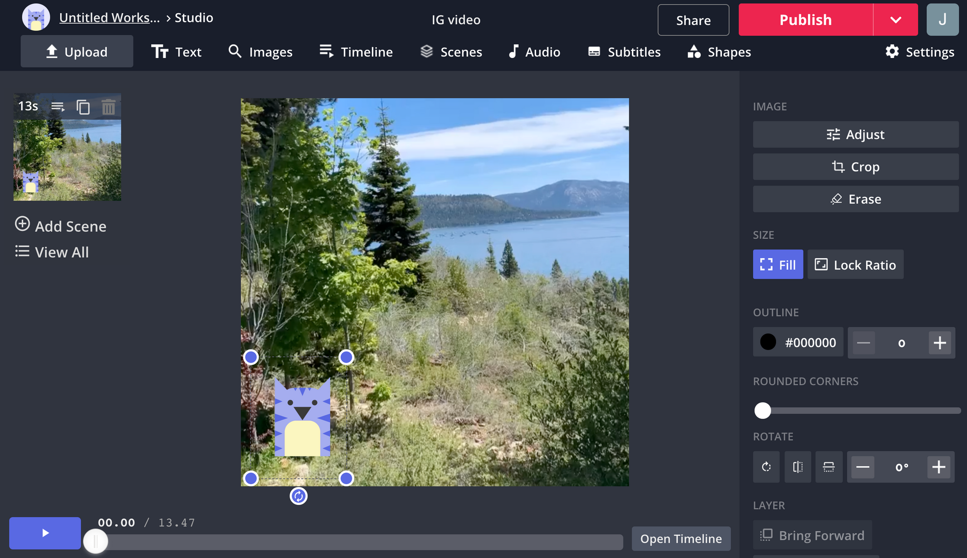This screenshot has height=558, width=967.
Task: Click the Erase button
Action: (855, 199)
